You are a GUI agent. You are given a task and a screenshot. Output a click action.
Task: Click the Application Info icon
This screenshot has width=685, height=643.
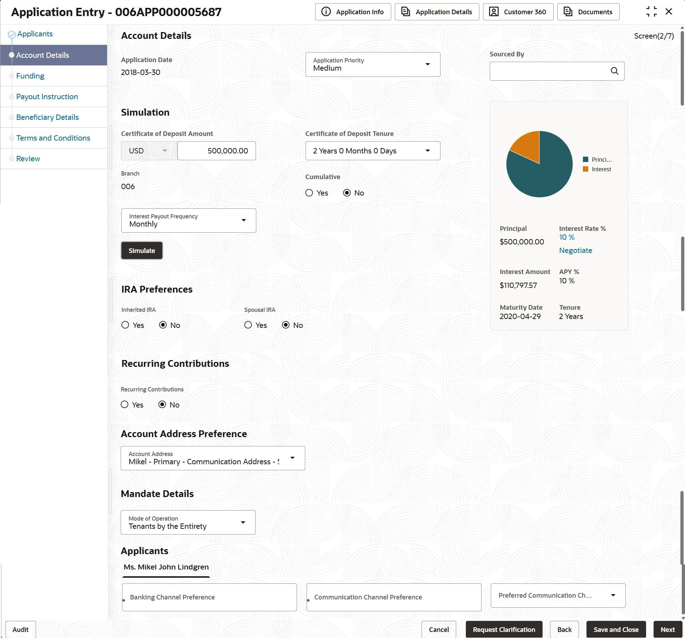tap(326, 12)
